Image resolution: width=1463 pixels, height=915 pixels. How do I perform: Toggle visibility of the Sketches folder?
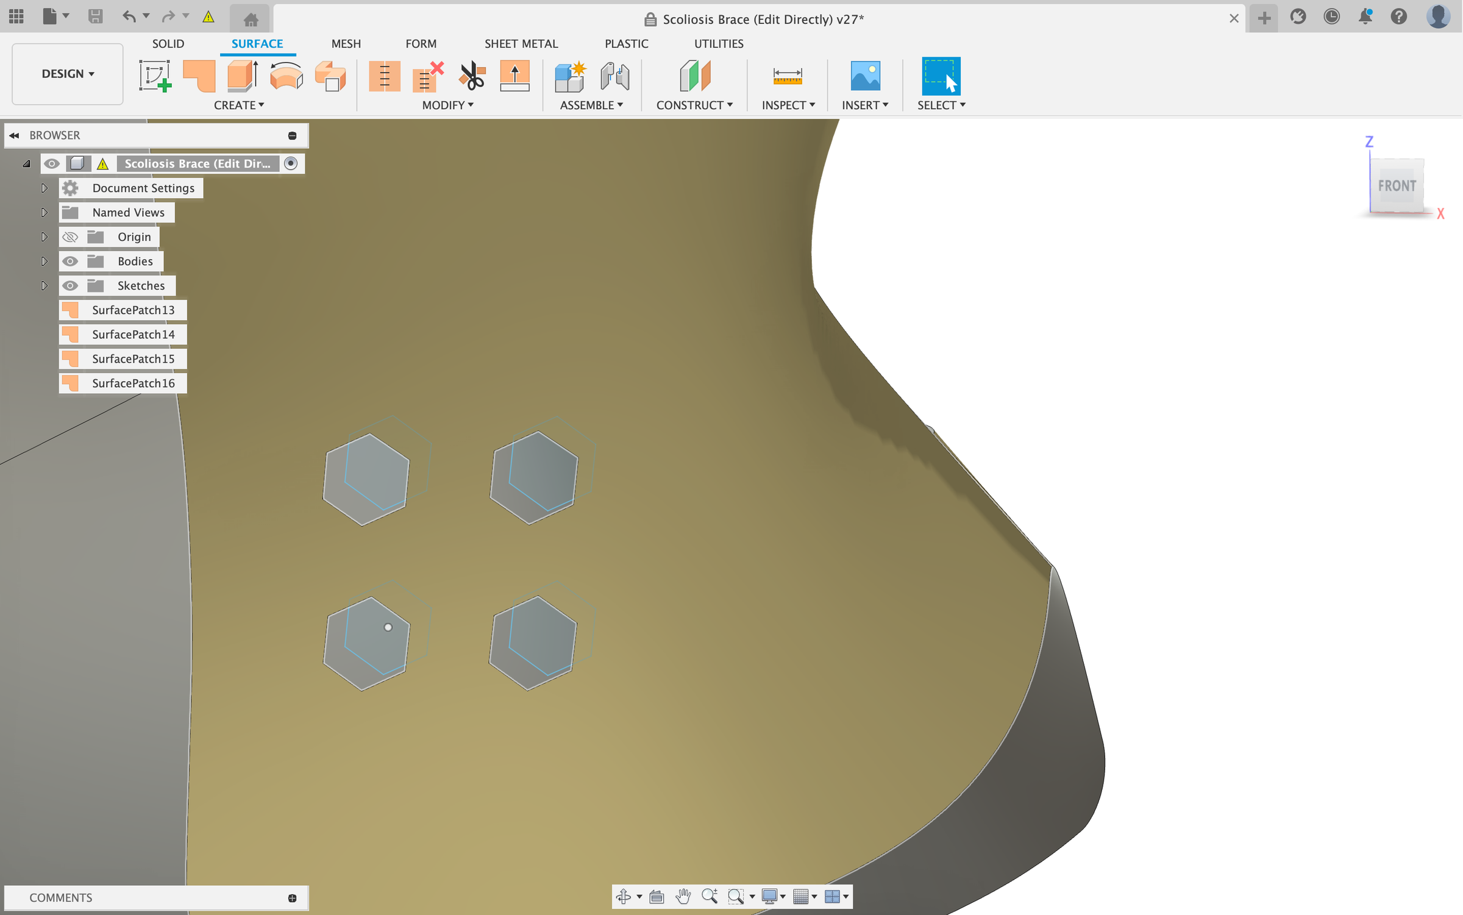(70, 285)
